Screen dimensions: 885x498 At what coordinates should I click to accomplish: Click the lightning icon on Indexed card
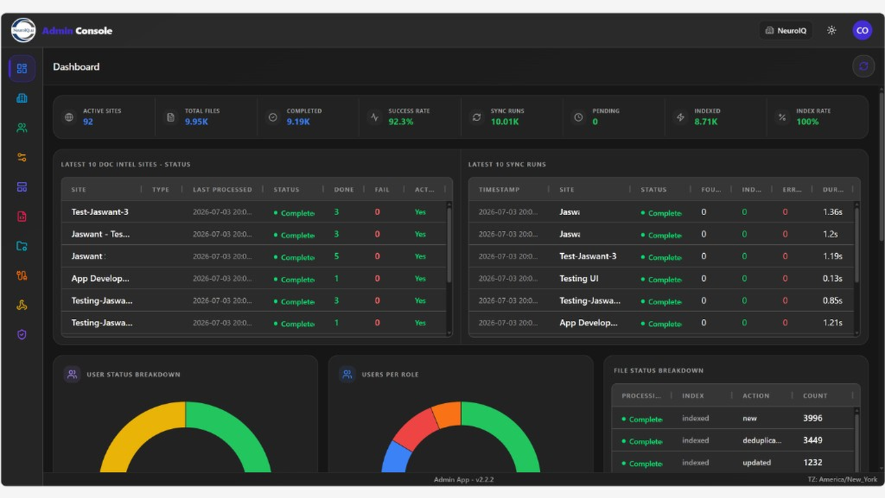680,117
